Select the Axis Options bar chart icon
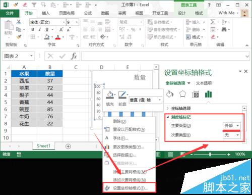 (x=208, y=94)
